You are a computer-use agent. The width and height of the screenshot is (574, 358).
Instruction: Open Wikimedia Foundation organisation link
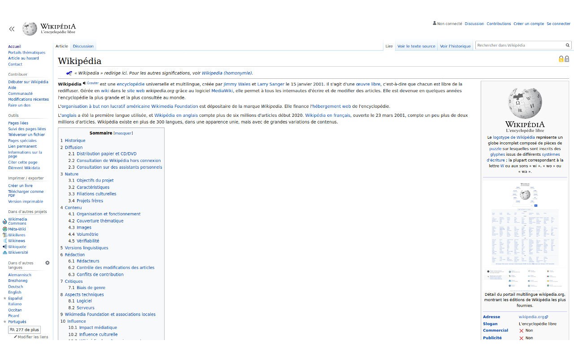(174, 107)
